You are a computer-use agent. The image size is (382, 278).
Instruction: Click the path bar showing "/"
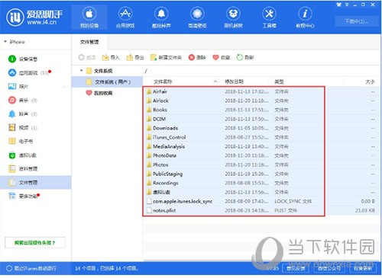(x=262, y=71)
